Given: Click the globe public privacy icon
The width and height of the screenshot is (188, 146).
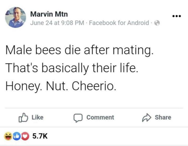Looking at the screenshot, I should coord(158,23).
